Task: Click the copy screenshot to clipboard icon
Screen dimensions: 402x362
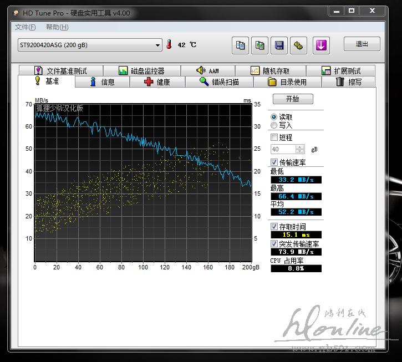Action: pos(259,45)
